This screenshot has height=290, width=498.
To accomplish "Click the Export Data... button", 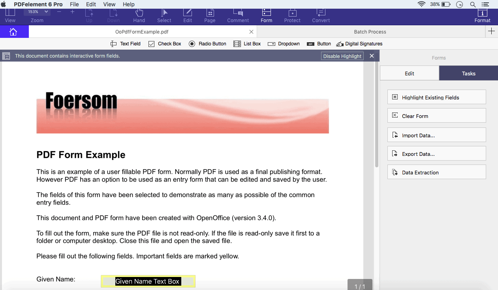I will pyautogui.click(x=436, y=154).
